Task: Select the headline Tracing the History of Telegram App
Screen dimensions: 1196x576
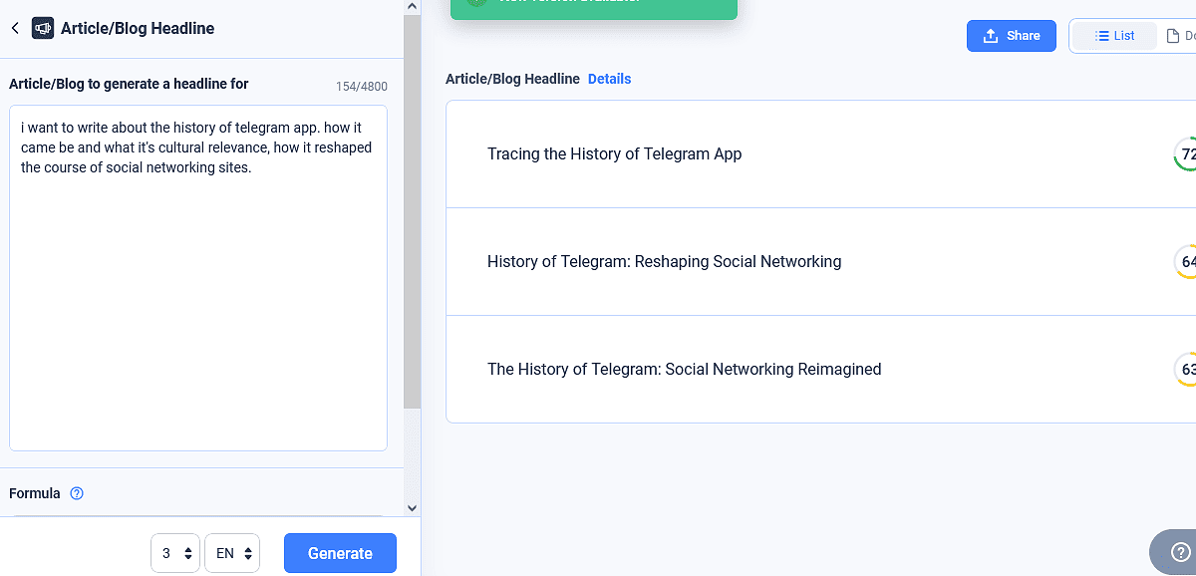Action: 614,154
